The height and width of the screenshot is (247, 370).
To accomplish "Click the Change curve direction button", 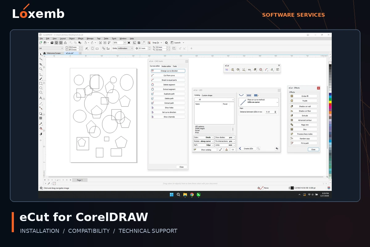I will coord(168,71).
